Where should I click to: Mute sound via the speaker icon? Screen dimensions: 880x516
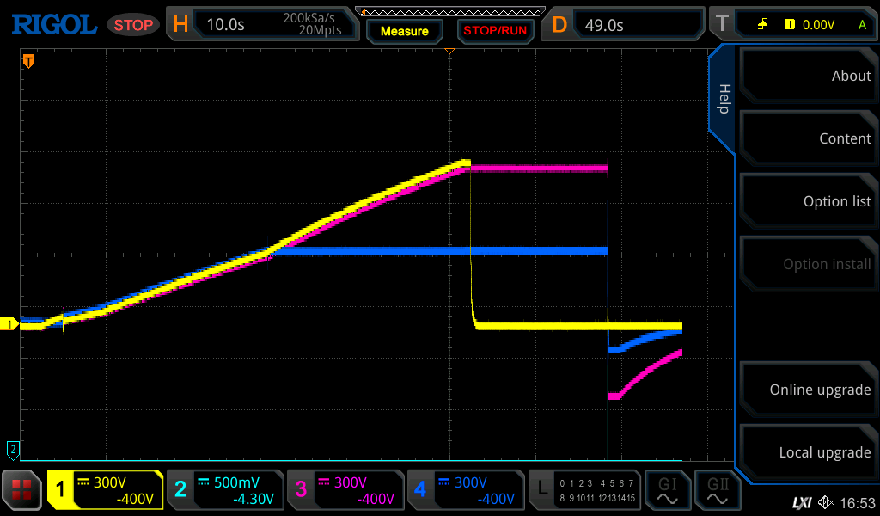pyautogui.click(x=826, y=502)
